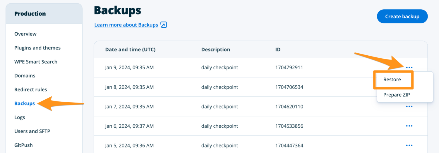Go to the GitPush section
This screenshot has height=153, width=439.
click(23, 145)
